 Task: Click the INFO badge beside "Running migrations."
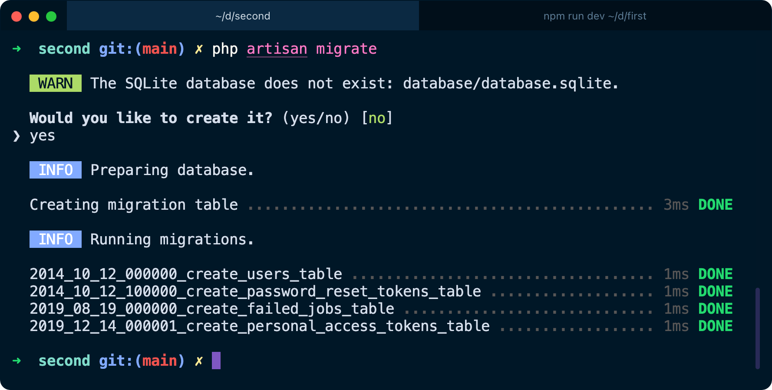coord(55,239)
